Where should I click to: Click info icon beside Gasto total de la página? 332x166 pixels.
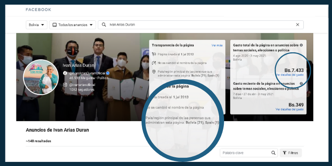tap(301, 45)
